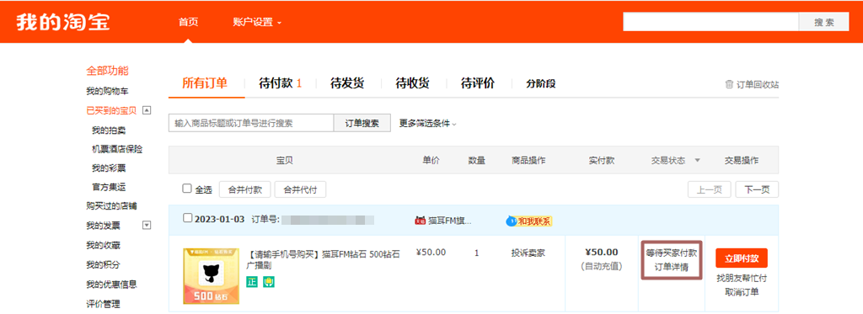863x314 pixels.
Task: Open 账户设置 dropdown menu
Action: pos(257,23)
